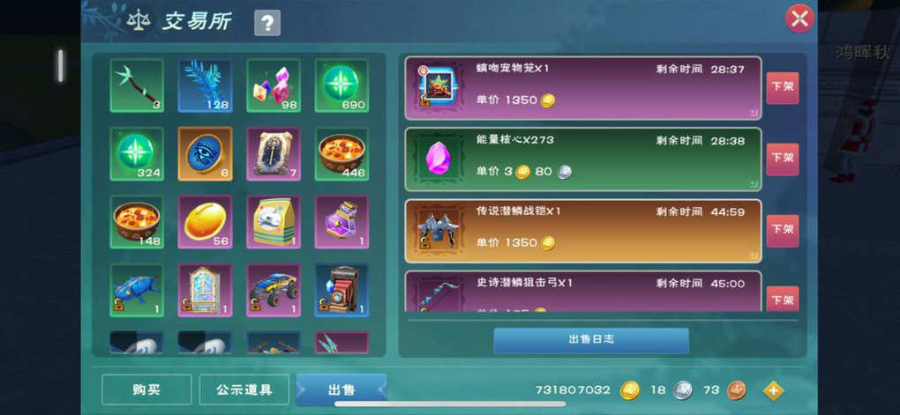The height and width of the screenshot is (415, 900).
Task: Tap the gold plus add-currency icon
Action: point(773,390)
